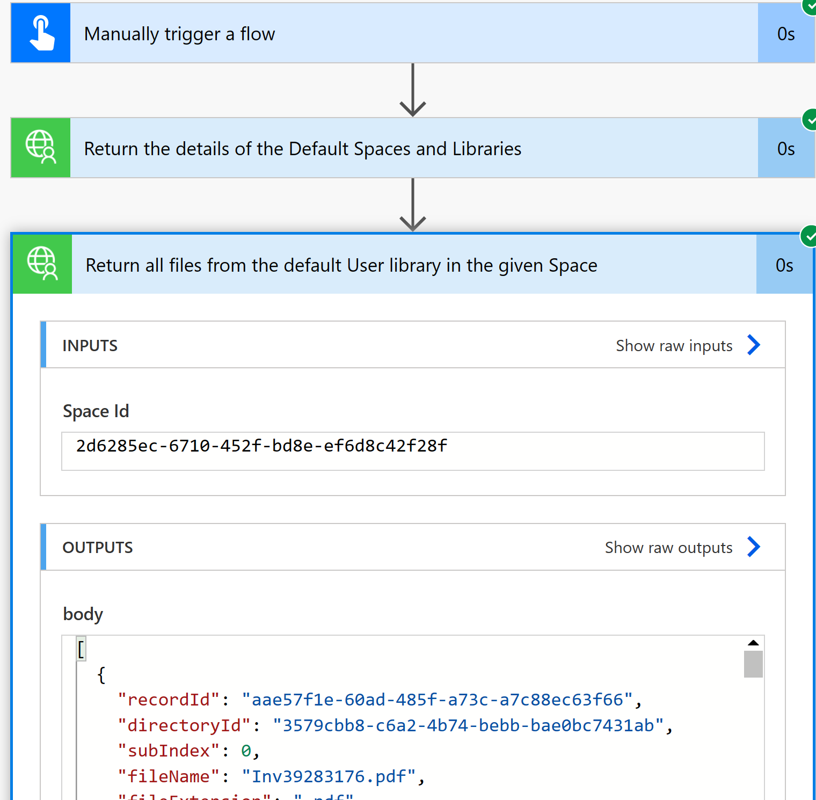This screenshot has width=816, height=800.
Task: Click the chevron next to Show raw inputs
Action: 754,345
